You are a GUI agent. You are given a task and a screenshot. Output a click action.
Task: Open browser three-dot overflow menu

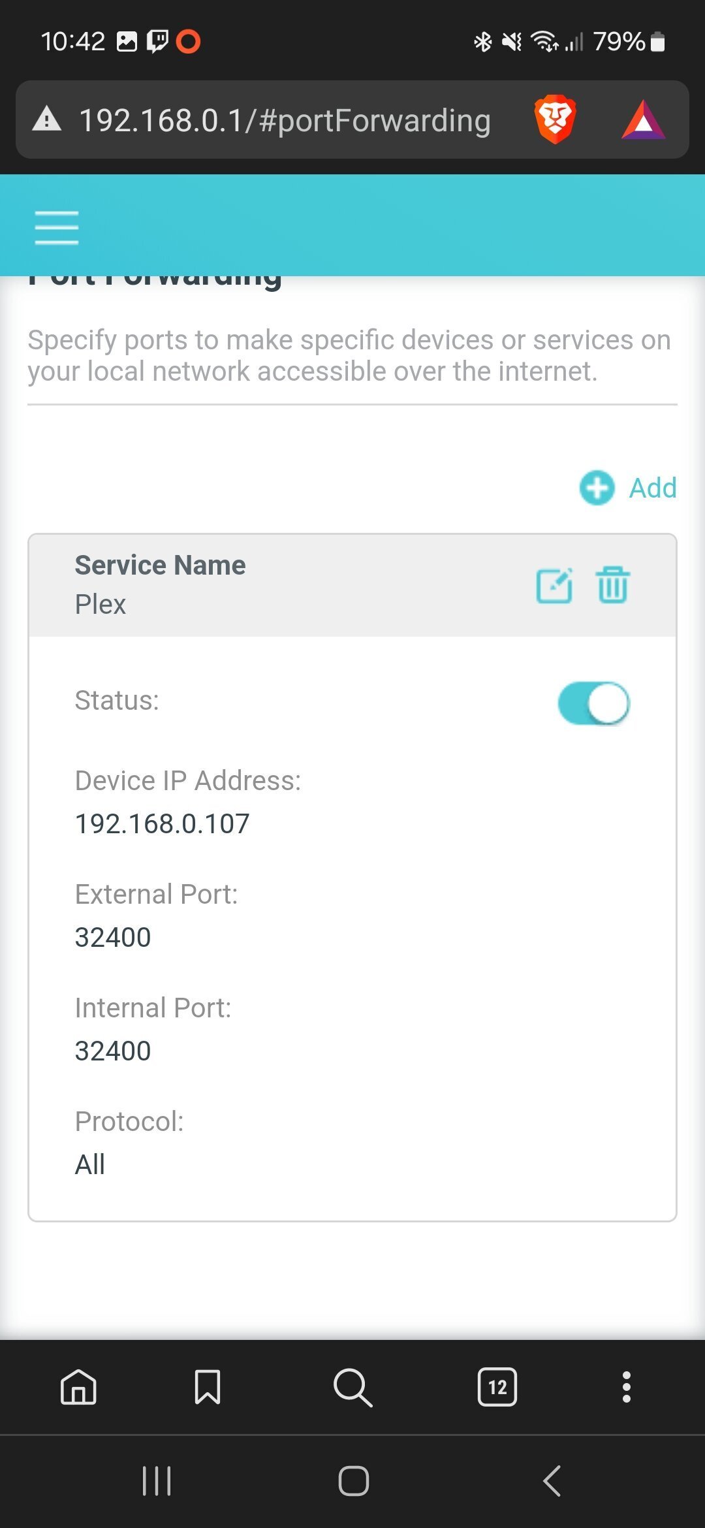[x=627, y=1386]
